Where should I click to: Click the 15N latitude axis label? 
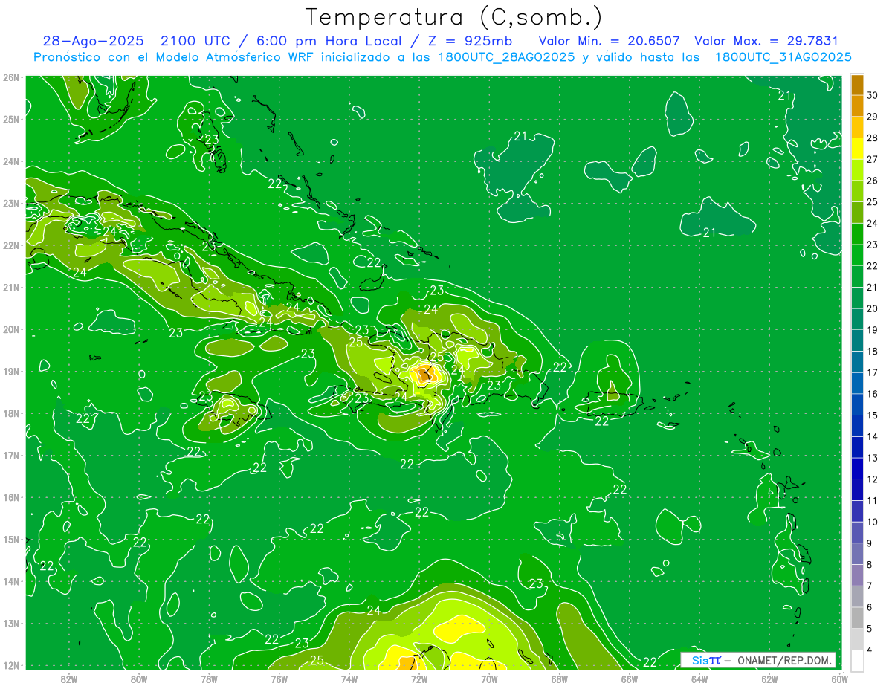click(x=10, y=539)
